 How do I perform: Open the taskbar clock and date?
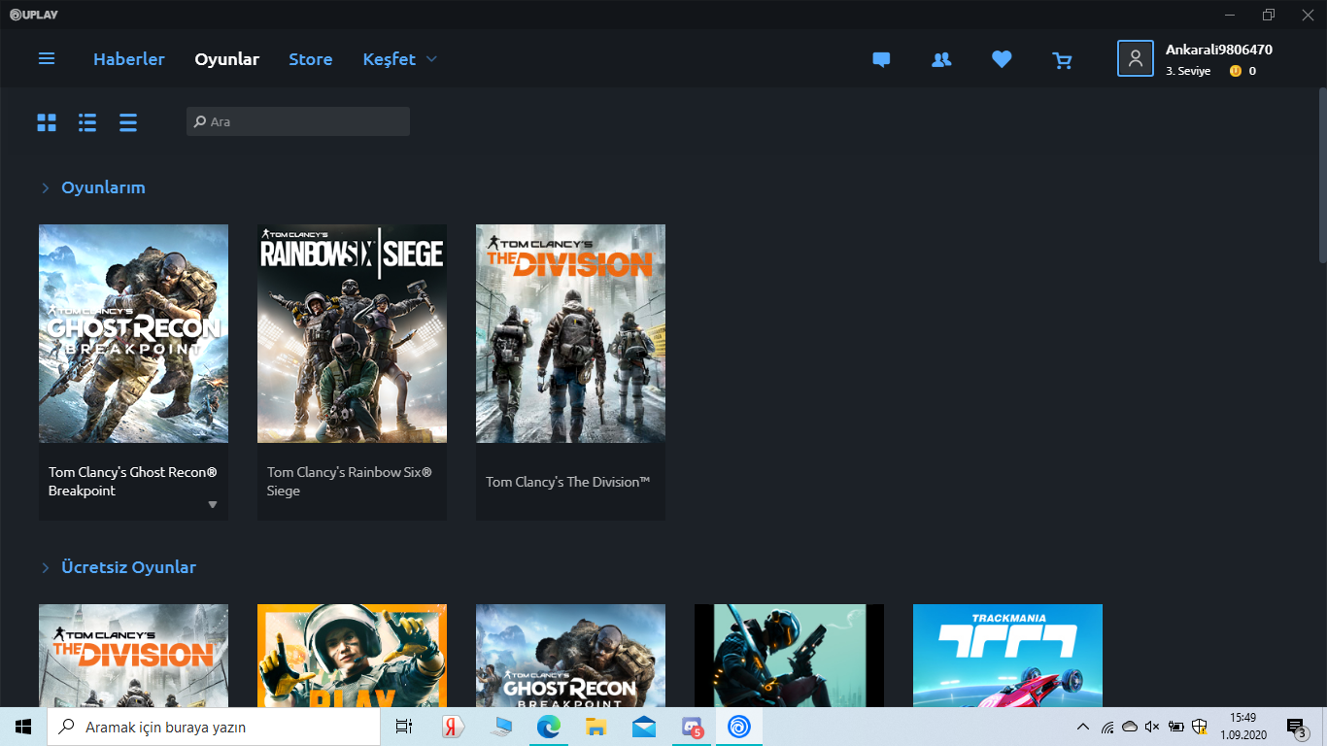click(1242, 727)
